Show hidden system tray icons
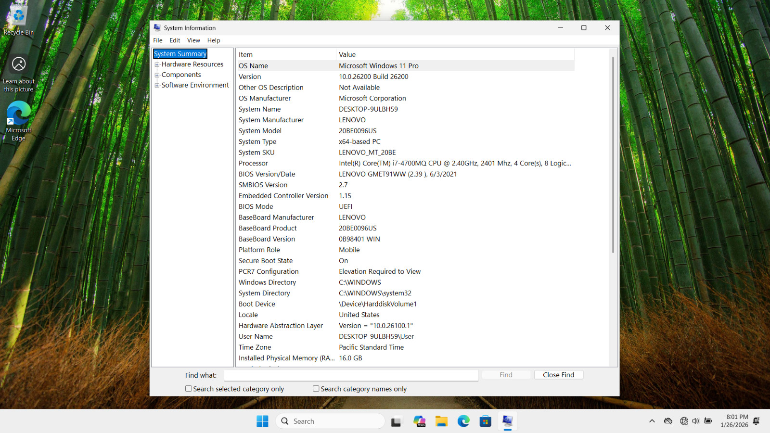Viewport: 770px width, 433px height. coord(652,421)
